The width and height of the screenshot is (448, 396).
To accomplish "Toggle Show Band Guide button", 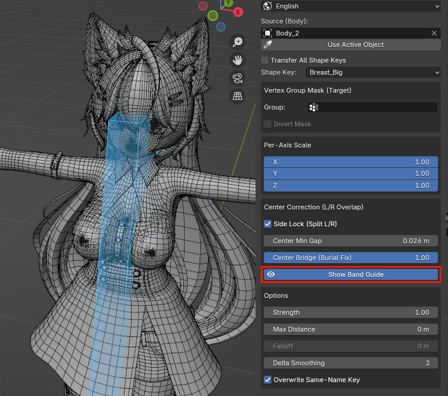I will 351,274.
